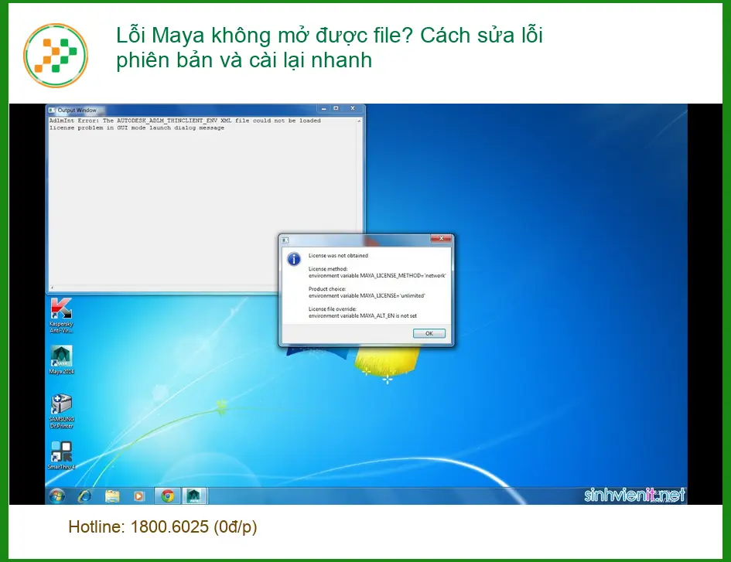Maximize the Output Window
The width and height of the screenshot is (731, 562).
[336, 108]
